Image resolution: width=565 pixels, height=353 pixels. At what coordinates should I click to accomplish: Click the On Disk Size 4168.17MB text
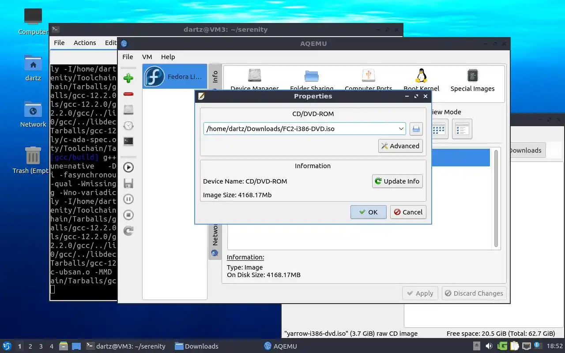(x=264, y=275)
